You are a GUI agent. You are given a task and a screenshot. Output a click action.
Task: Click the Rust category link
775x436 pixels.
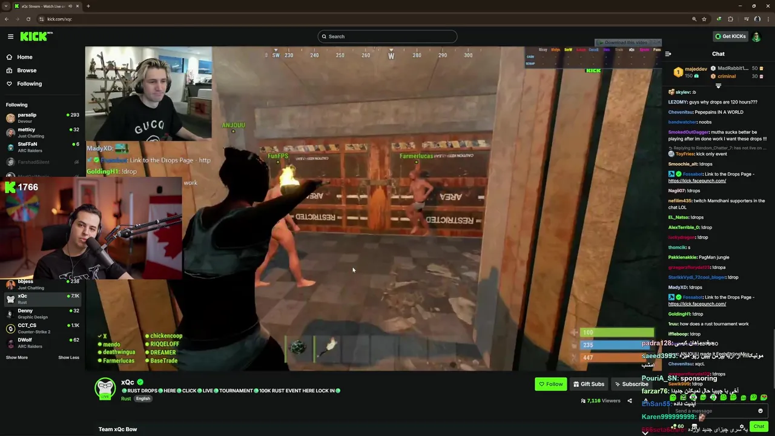126,398
